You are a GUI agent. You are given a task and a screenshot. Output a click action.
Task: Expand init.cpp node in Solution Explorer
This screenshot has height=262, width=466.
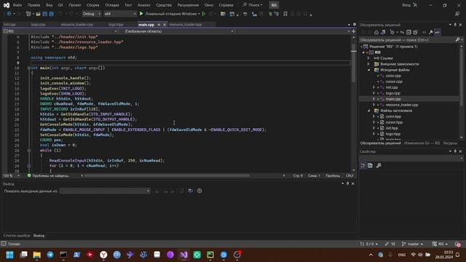[x=374, y=87]
